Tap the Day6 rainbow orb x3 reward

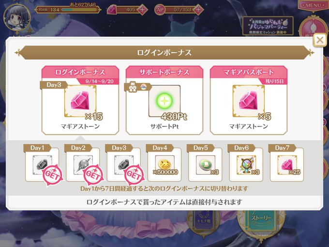pyautogui.click(x=246, y=165)
